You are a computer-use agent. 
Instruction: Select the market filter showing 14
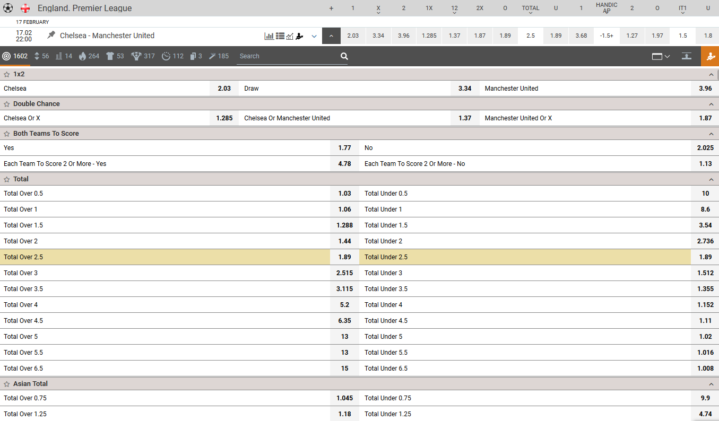point(64,56)
